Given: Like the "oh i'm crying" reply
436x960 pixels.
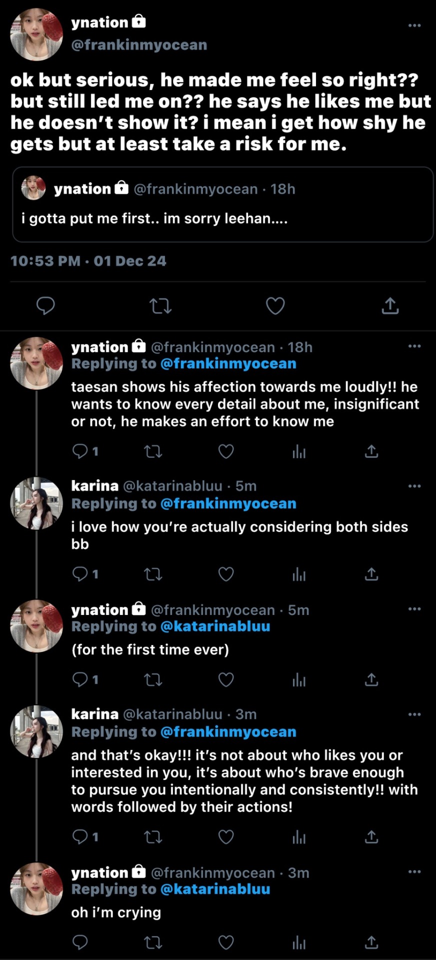Looking at the screenshot, I should tap(226, 942).
